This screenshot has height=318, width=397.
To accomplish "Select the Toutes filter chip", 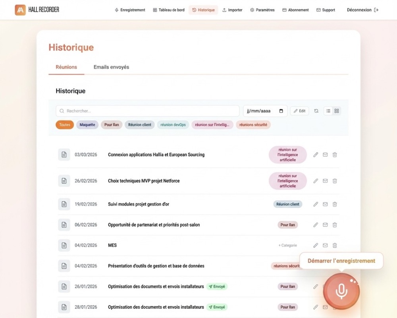I will [x=65, y=125].
